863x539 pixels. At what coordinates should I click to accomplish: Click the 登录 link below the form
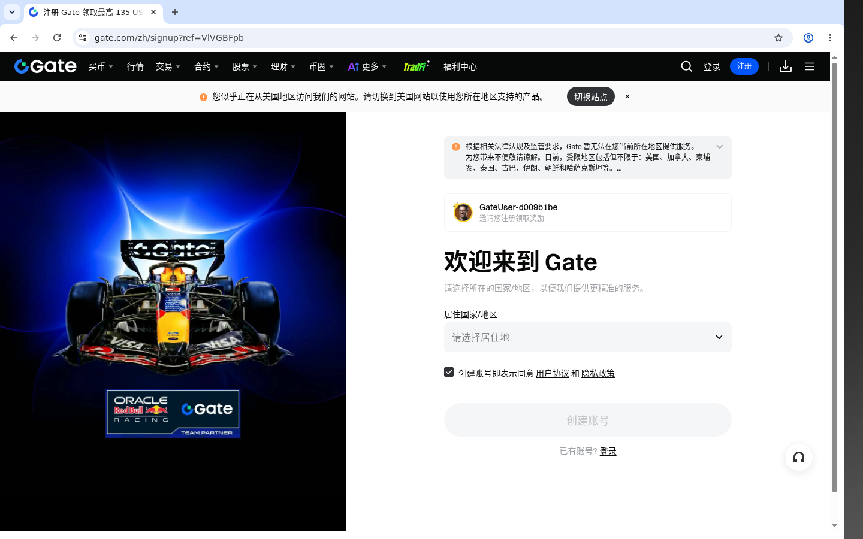click(608, 452)
